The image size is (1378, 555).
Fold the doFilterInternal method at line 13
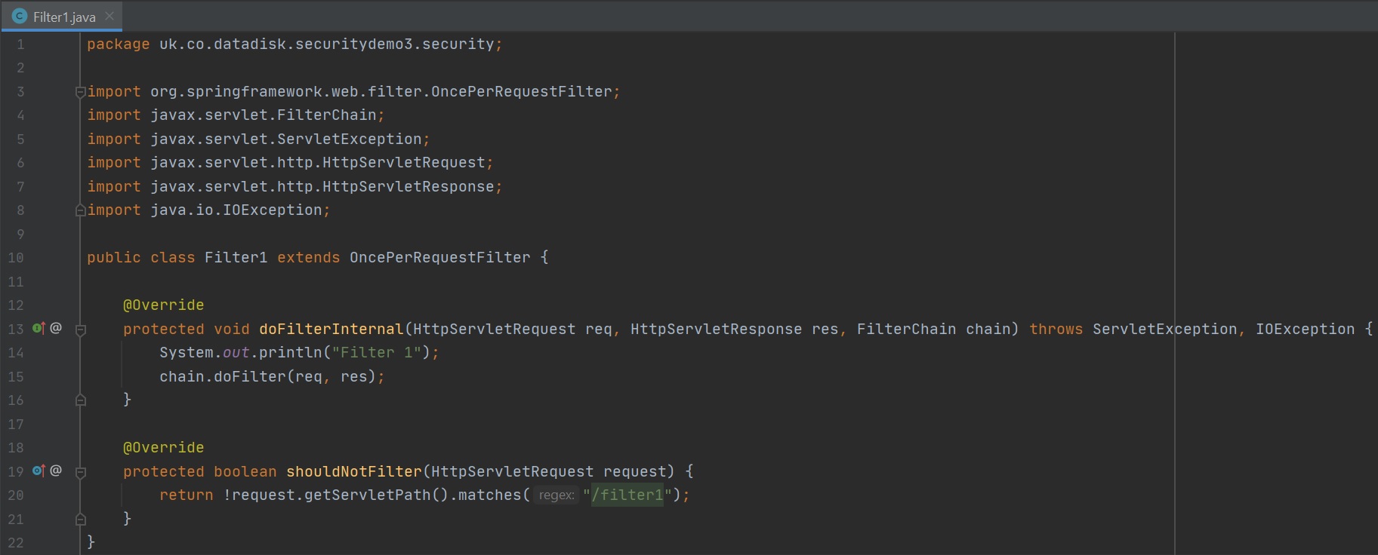[80, 330]
